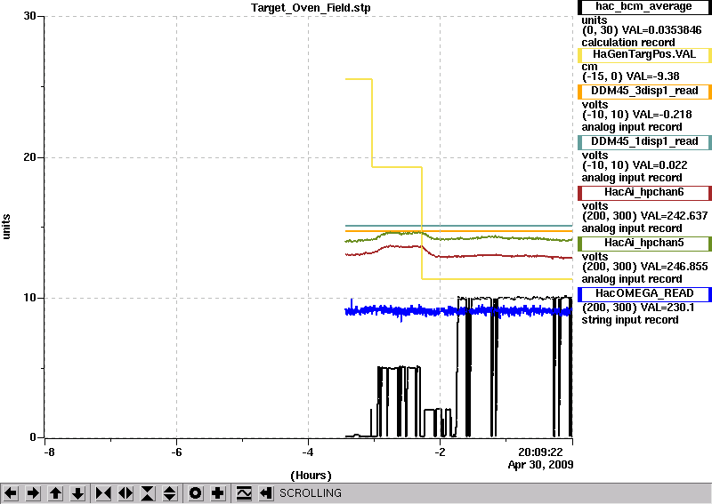The image size is (712, 504).
Task: Click the y-axis tick label 20
Action: pos(29,157)
